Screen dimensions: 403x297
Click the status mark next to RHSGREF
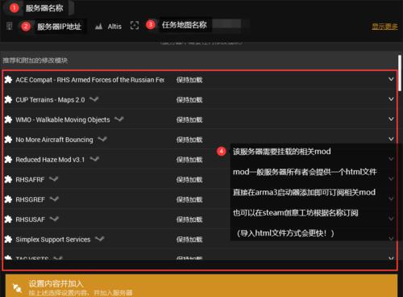point(54,199)
